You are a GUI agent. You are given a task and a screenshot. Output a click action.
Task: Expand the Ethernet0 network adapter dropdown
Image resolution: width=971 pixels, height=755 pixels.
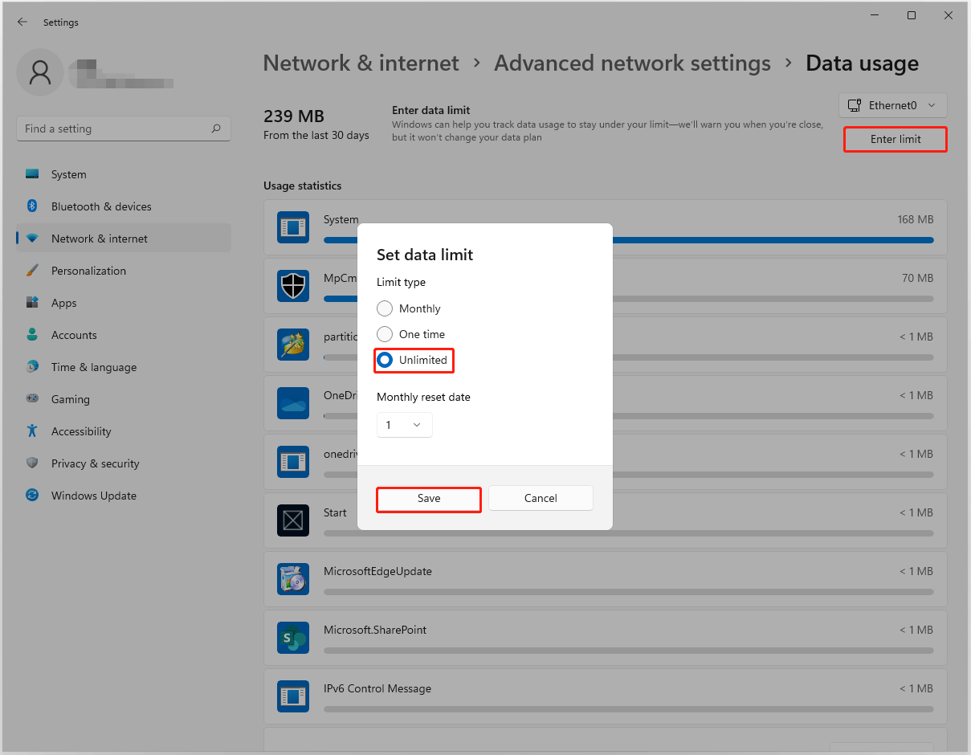(x=892, y=105)
